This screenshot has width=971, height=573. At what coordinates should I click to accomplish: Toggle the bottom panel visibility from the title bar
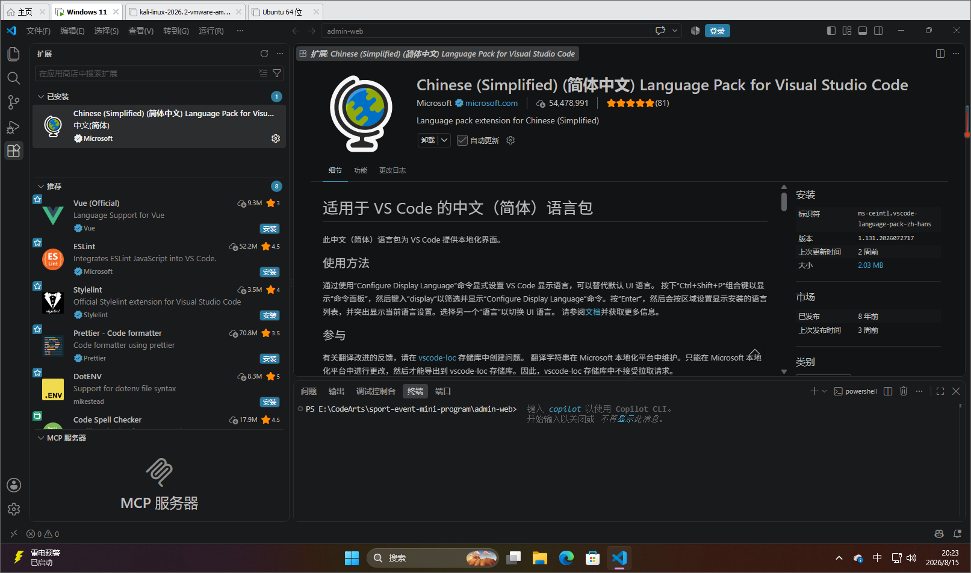(x=863, y=31)
